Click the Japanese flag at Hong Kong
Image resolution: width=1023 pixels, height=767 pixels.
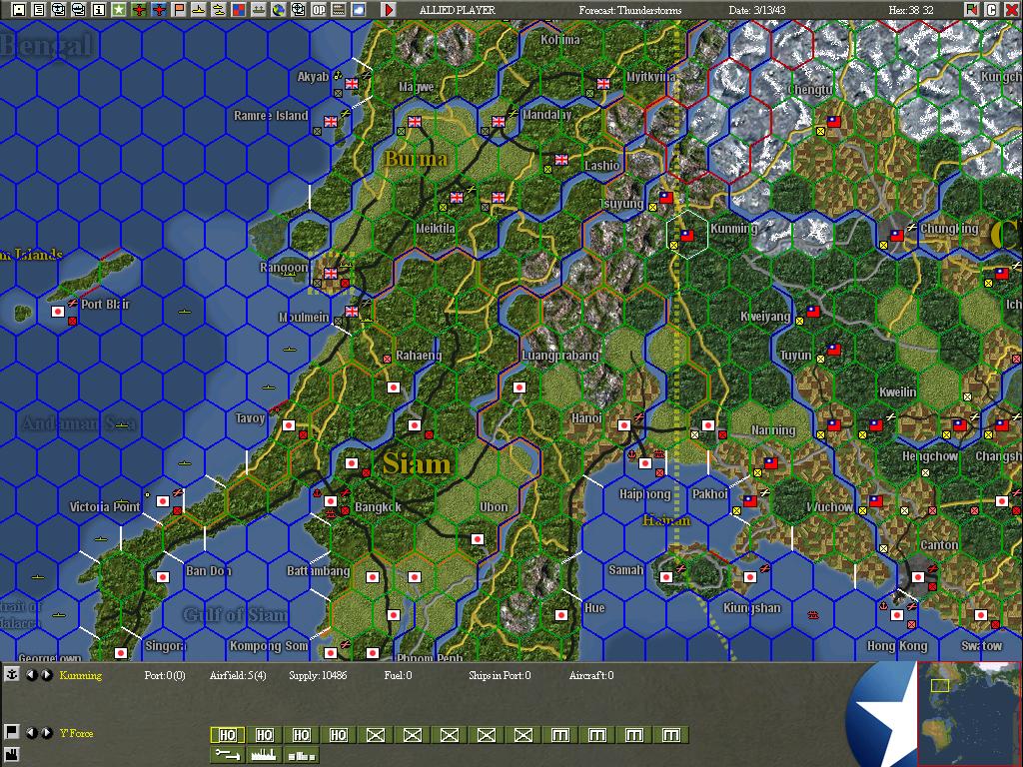tap(897, 615)
